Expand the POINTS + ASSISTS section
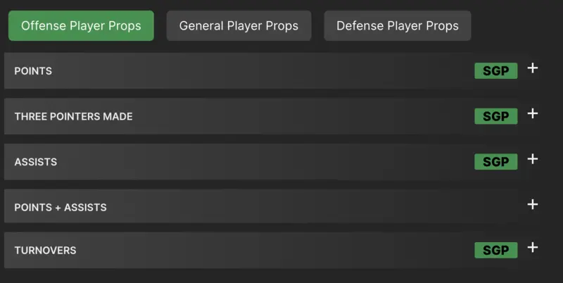Image resolution: width=563 pixels, height=283 pixels. tap(281, 207)
